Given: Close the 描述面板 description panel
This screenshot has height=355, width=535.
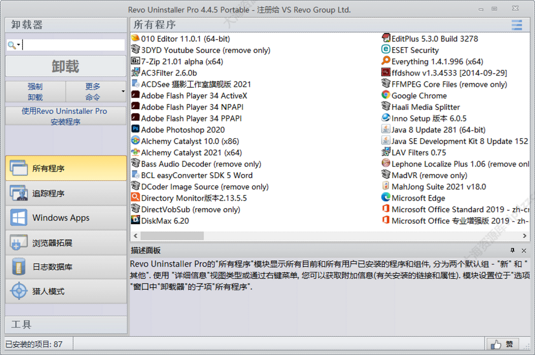Looking at the screenshot, I should tap(524, 250).
